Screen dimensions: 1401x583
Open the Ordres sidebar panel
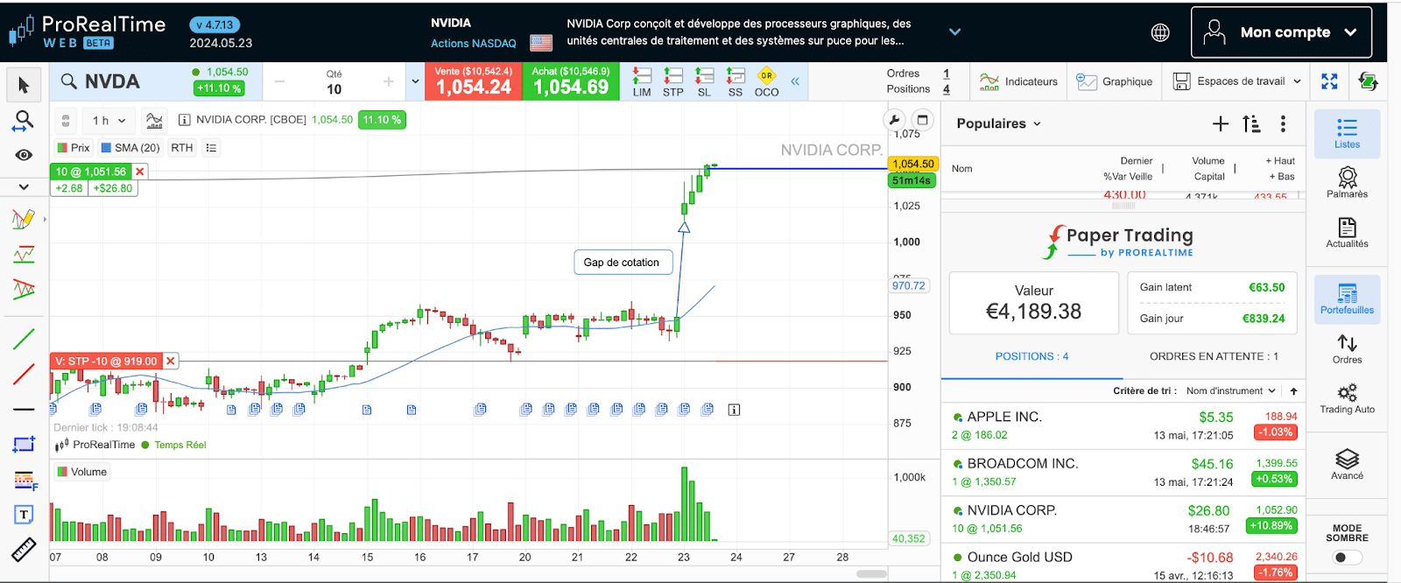tap(1347, 348)
